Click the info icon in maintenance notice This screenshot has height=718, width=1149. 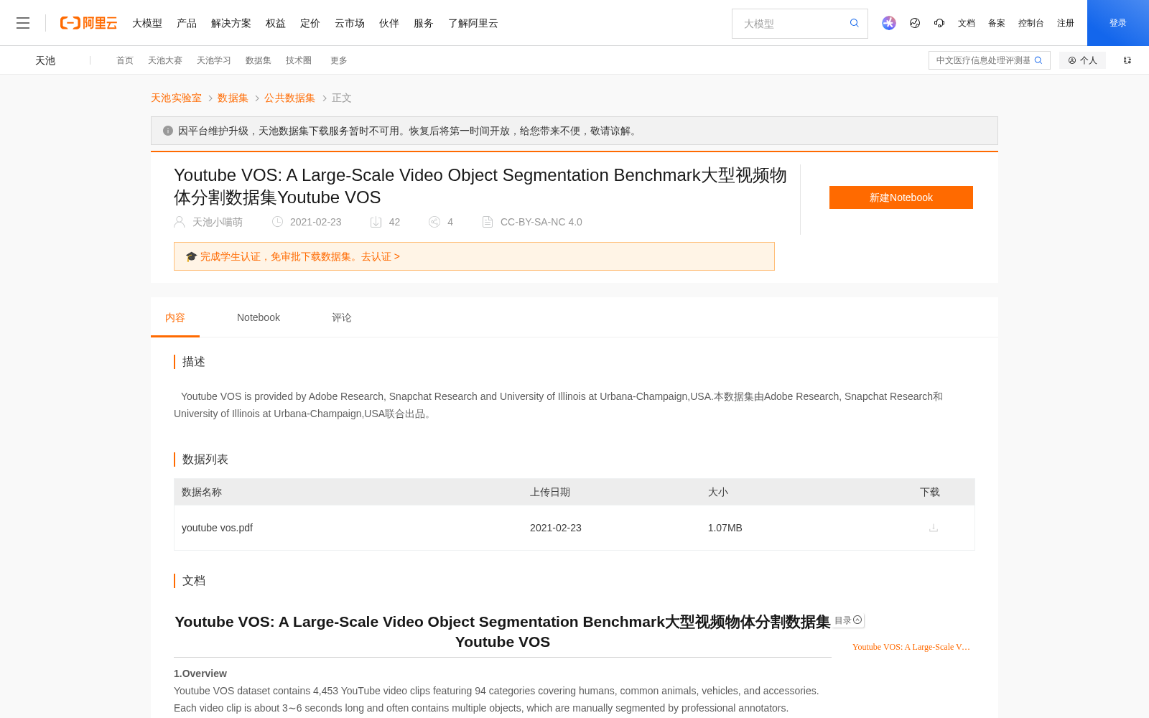(x=168, y=131)
